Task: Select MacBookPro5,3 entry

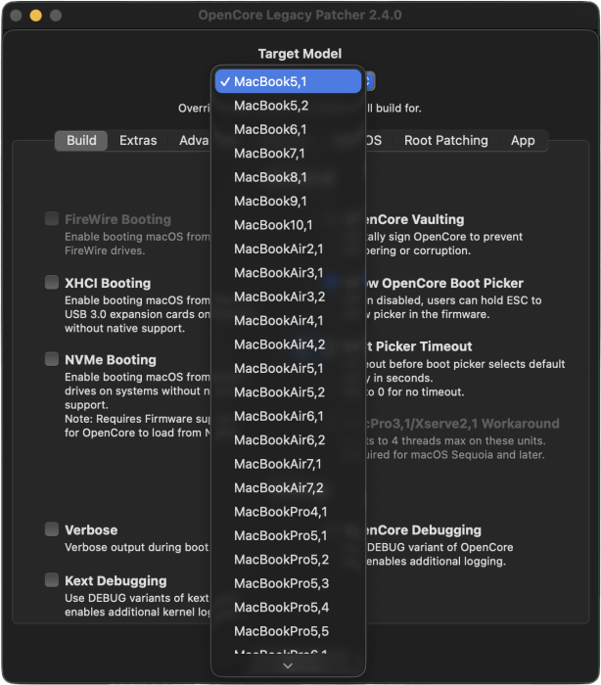Action: point(288,583)
